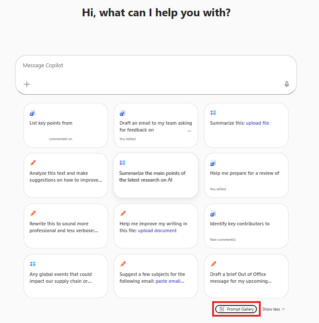Select 'Help me improve my writing' prompt card

pyautogui.click(x=156, y=226)
